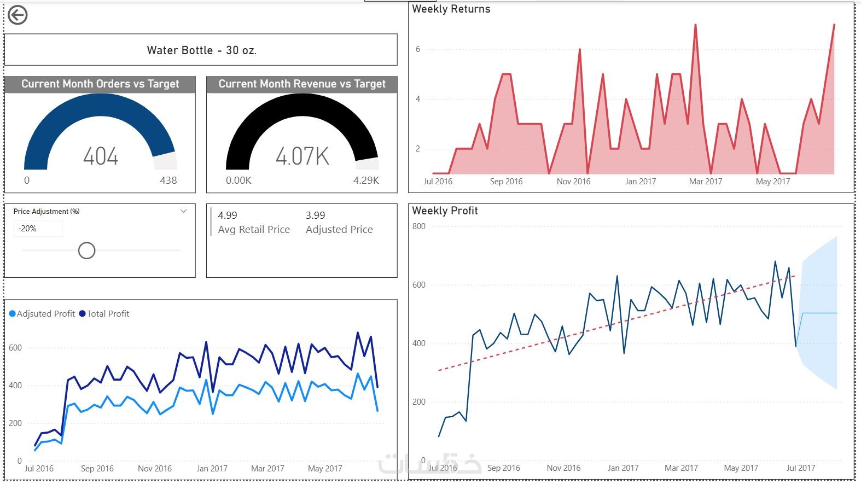Expand the Price Adjustment slicer chevron
Image resolution: width=861 pixels, height=484 pixels.
(183, 211)
